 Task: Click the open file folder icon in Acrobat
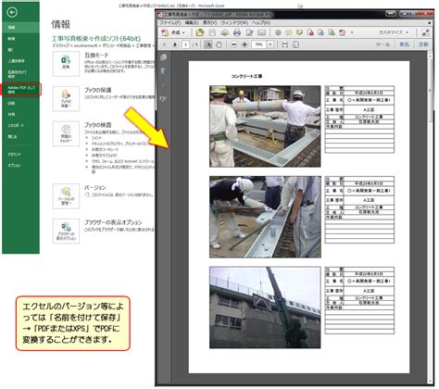pos(200,32)
